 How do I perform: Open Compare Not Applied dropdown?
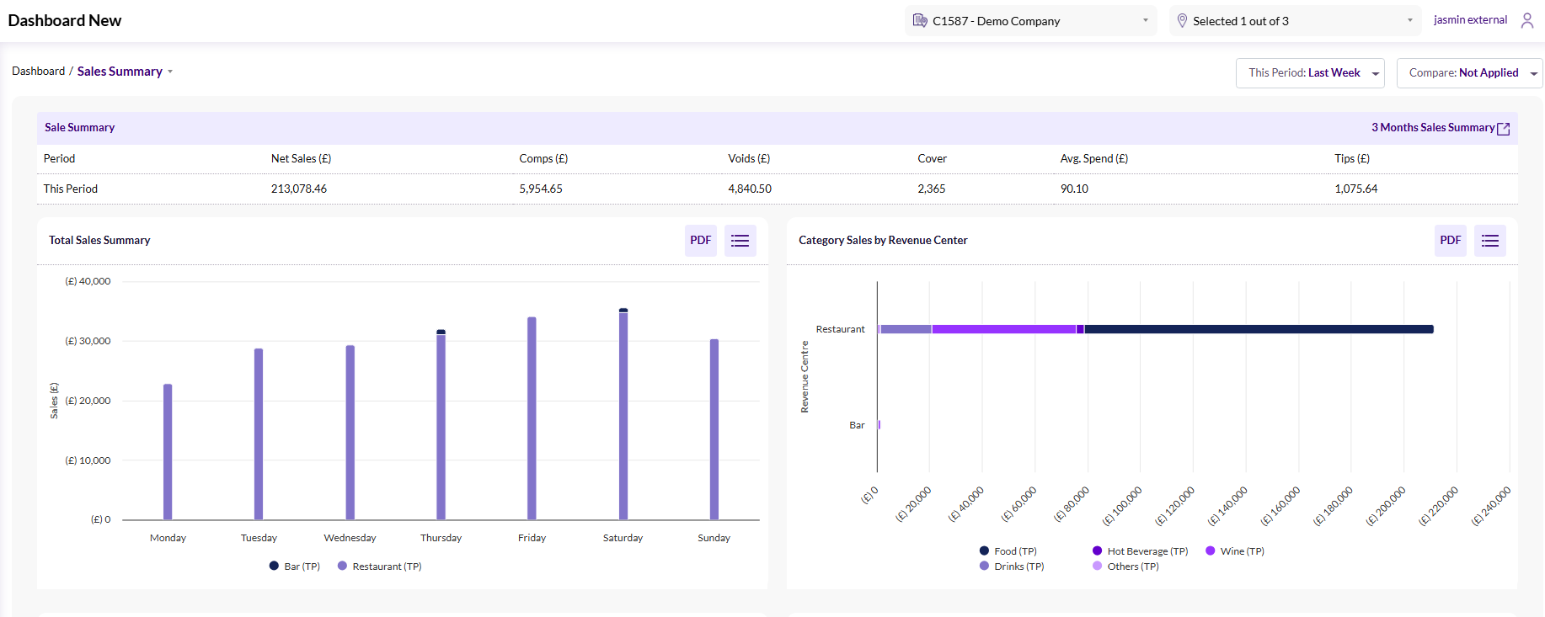coord(1469,73)
